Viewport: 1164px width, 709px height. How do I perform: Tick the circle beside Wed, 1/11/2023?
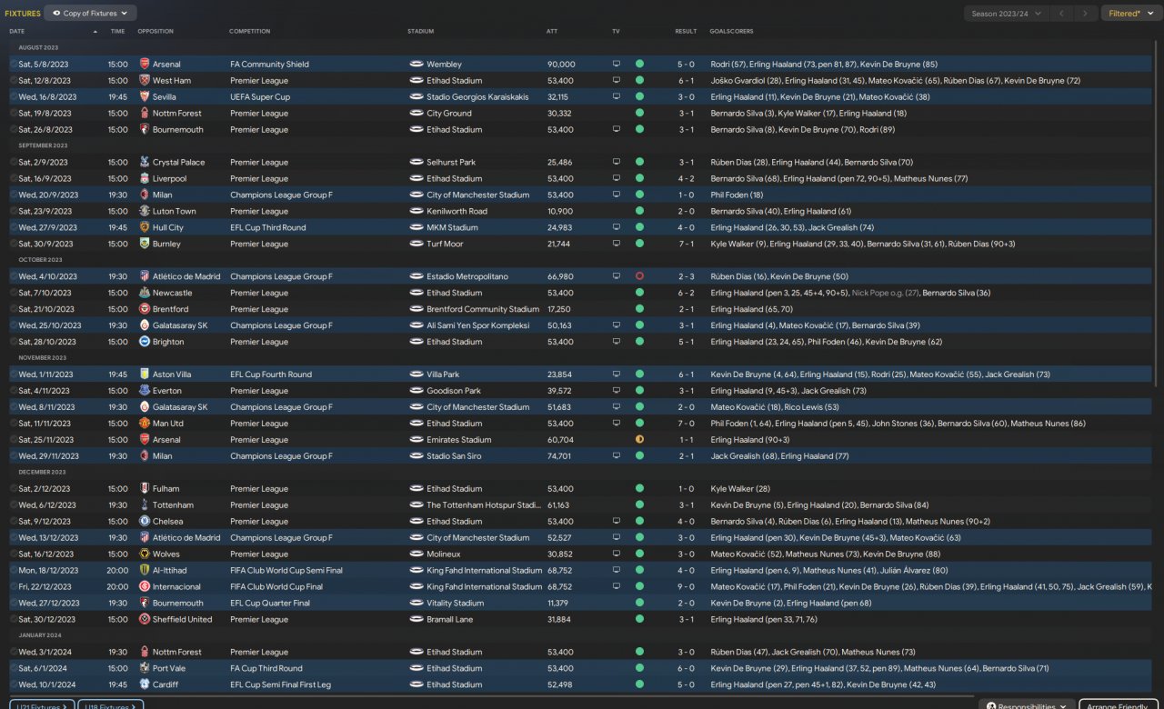tap(13, 374)
